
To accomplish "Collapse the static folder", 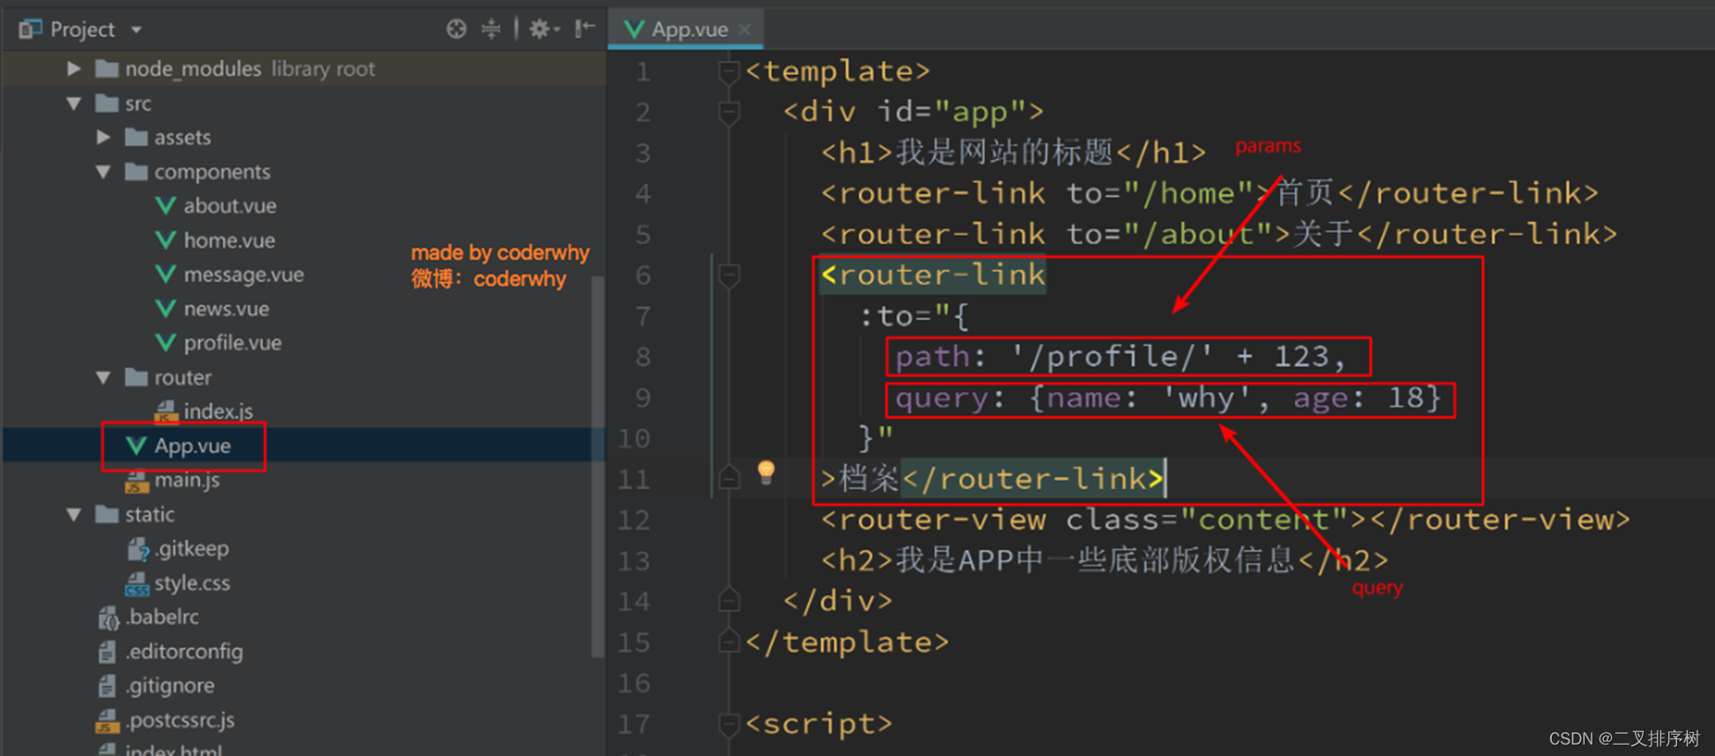I will [x=74, y=515].
